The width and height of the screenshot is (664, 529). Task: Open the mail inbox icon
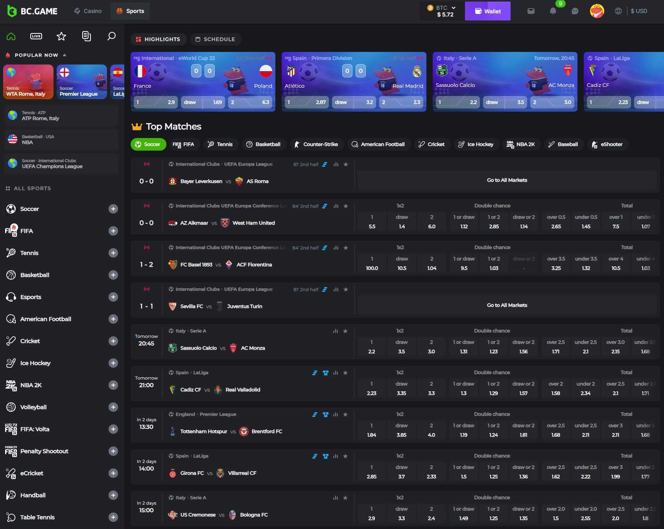(x=531, y=11)
